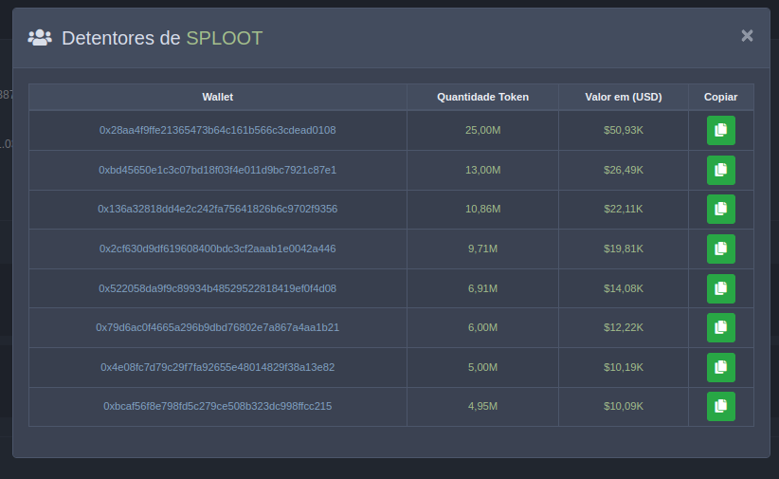
Task: Copy wallet address ending in 0042a446
Action: [x=721, y=249]
